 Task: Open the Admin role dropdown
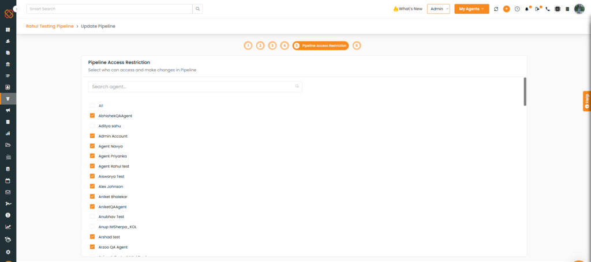point(438,9)
